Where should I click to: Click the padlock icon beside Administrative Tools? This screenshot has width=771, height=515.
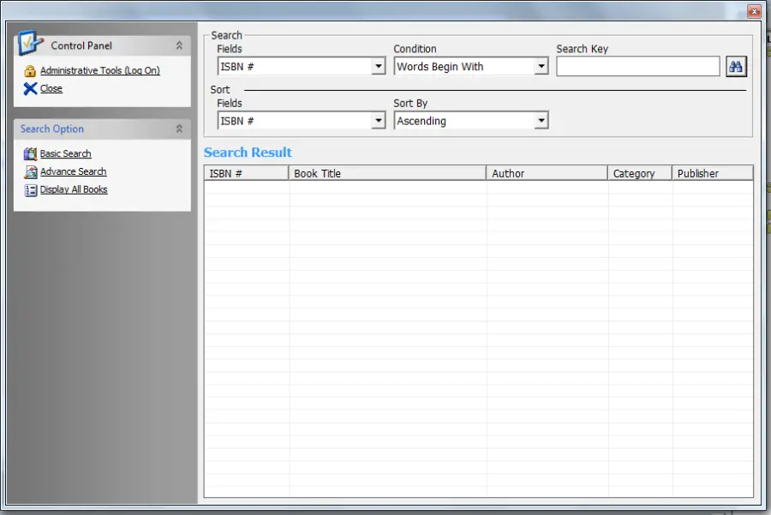click(x=30, y=71)
